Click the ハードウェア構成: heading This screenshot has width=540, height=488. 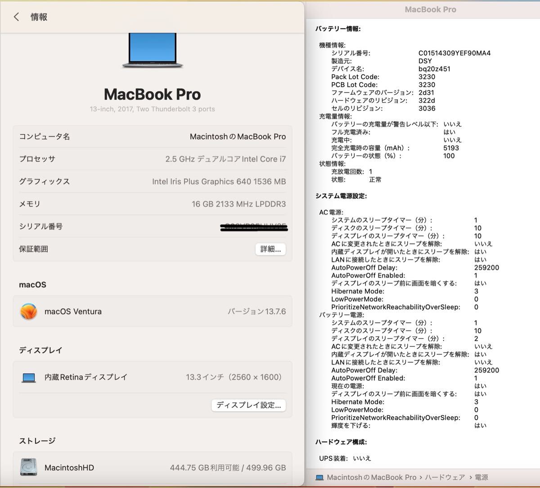point(341,442)
